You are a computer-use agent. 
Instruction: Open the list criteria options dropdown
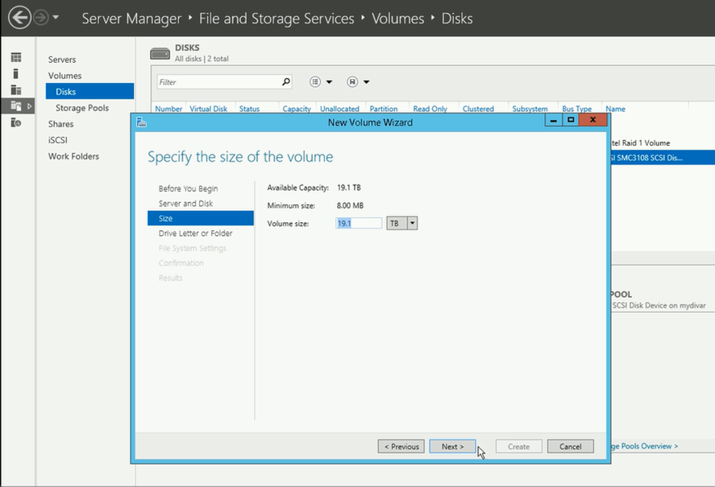point(321,82)
